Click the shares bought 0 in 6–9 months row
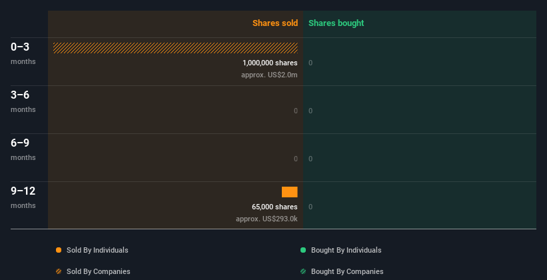This screenshot has width=547, height=280. [310, 159]
